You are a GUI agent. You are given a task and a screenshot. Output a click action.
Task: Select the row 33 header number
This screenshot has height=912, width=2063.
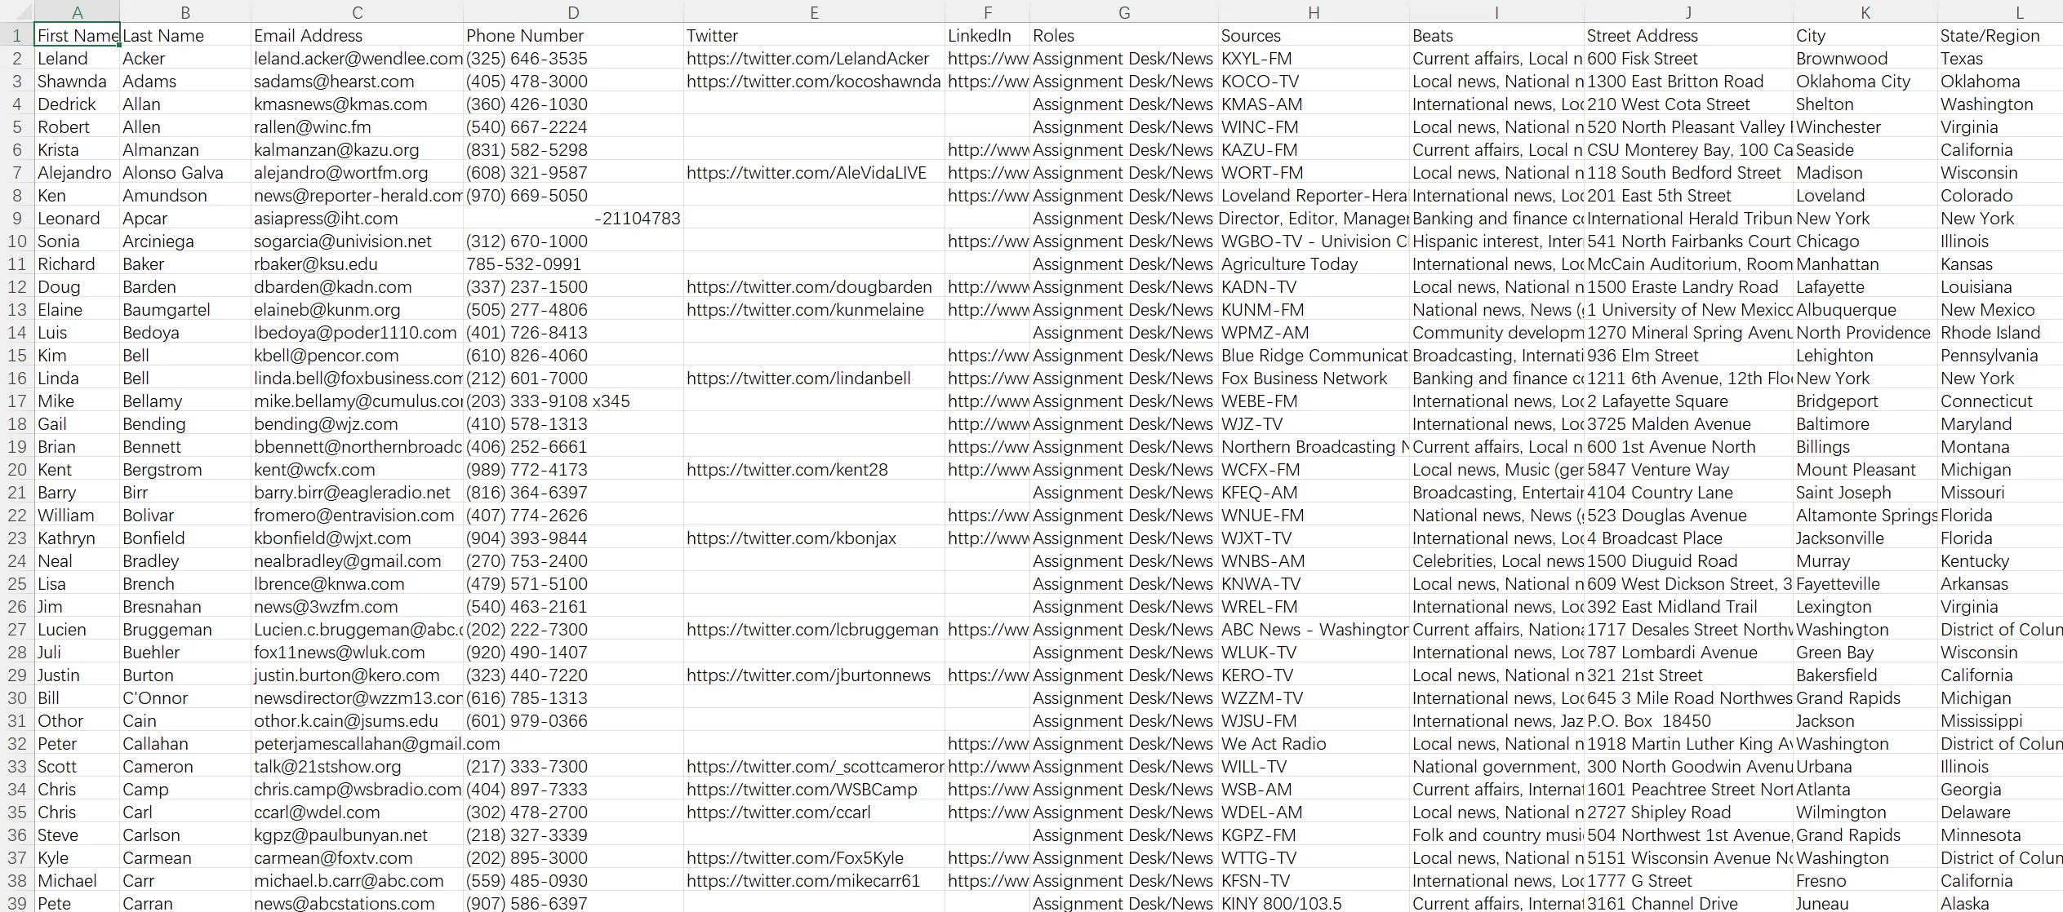16,767
